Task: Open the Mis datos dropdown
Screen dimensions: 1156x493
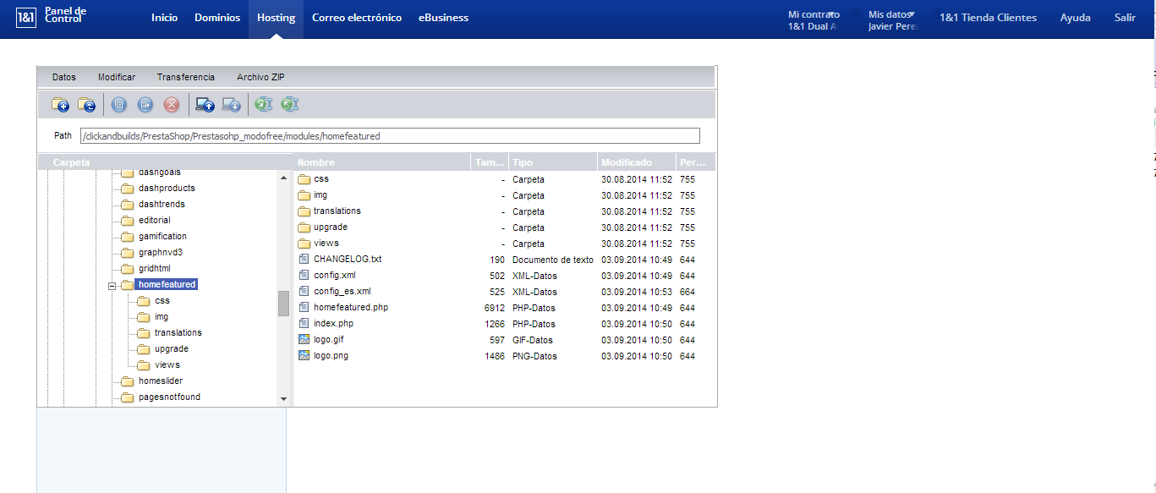Action: click(x=892, y=14)
